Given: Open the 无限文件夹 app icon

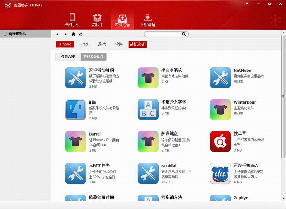Looking at the screenshot, I should 76,173.
